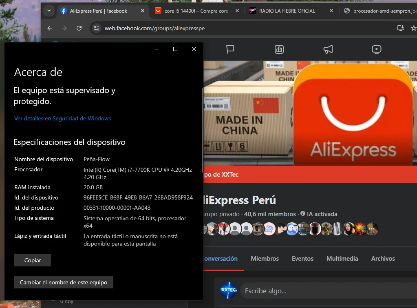Screen dimensions: 417x308
Task: Open the Multimedia group tab
Action: (342, 259)
